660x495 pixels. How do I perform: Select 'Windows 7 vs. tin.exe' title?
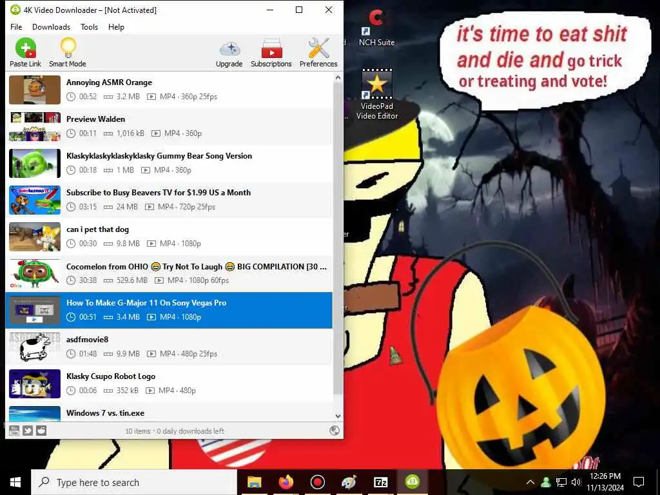[x=105, y=413]
